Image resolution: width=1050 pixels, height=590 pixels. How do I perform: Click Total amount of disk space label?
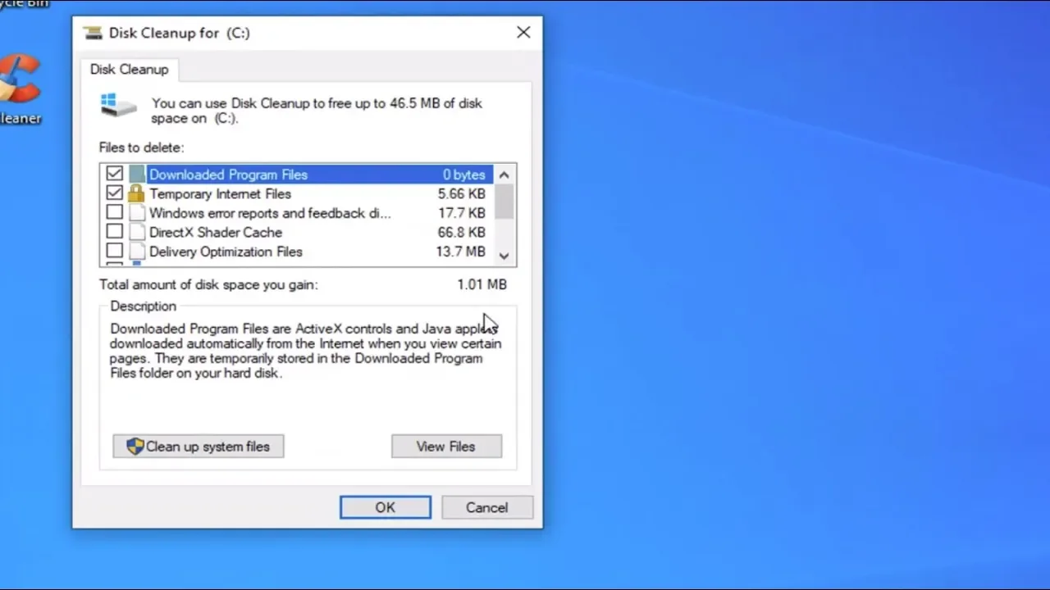pos(208,284)
